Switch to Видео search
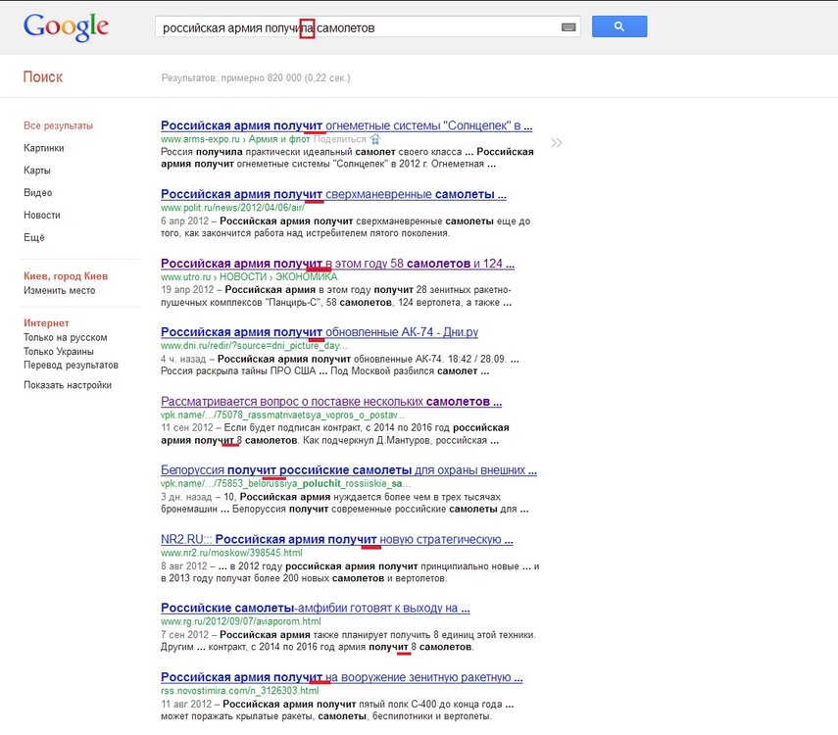This screenshot has height=735, width=838. pyautogui.click(x=38, y=193)
